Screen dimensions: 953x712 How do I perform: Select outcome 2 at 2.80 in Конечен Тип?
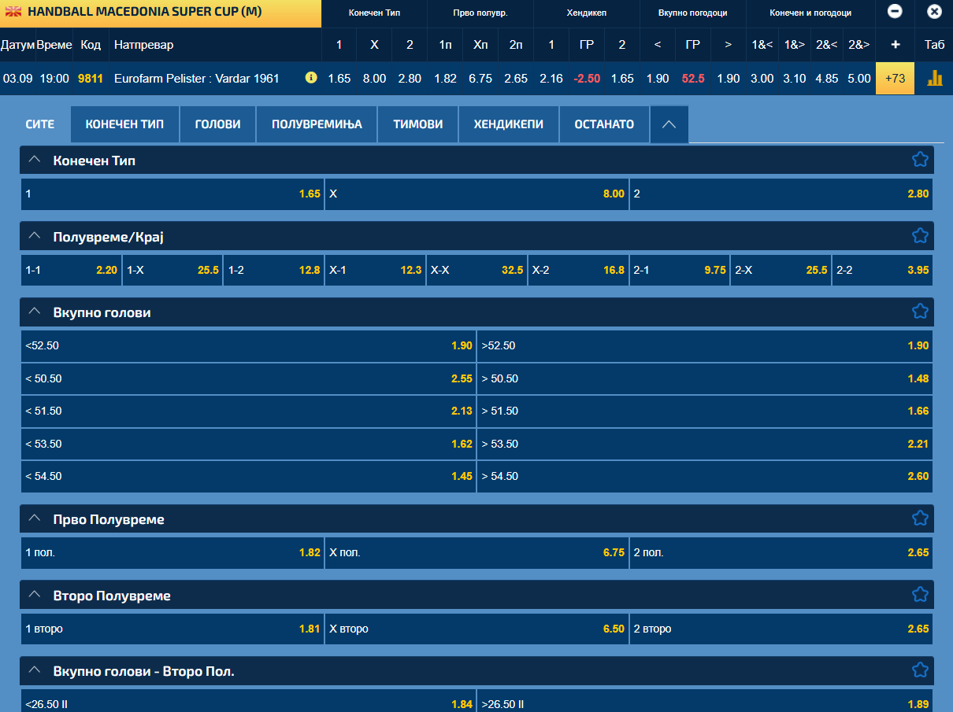pyautogui.click(x=781, y=194)
